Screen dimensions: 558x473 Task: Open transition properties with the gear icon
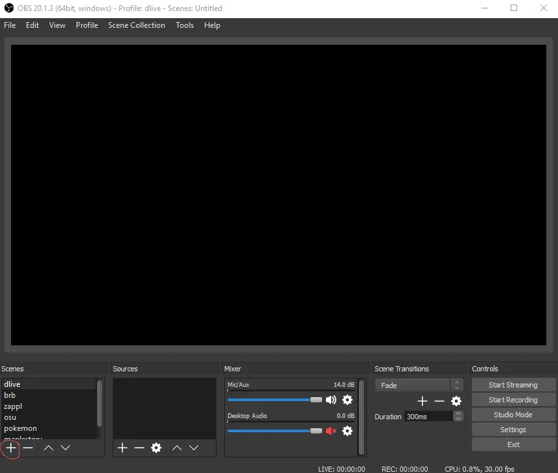coord(456,401)
